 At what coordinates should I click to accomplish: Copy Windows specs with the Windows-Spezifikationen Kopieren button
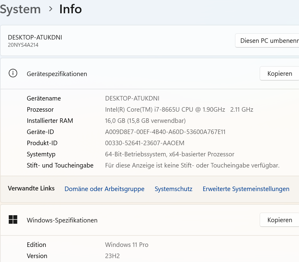(279, 220)
